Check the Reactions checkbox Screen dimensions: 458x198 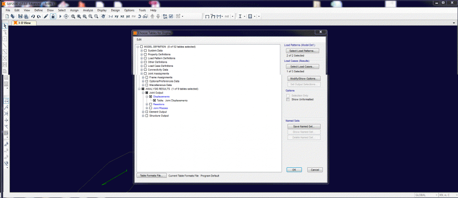pyautogui.click(x=151, y=104)
